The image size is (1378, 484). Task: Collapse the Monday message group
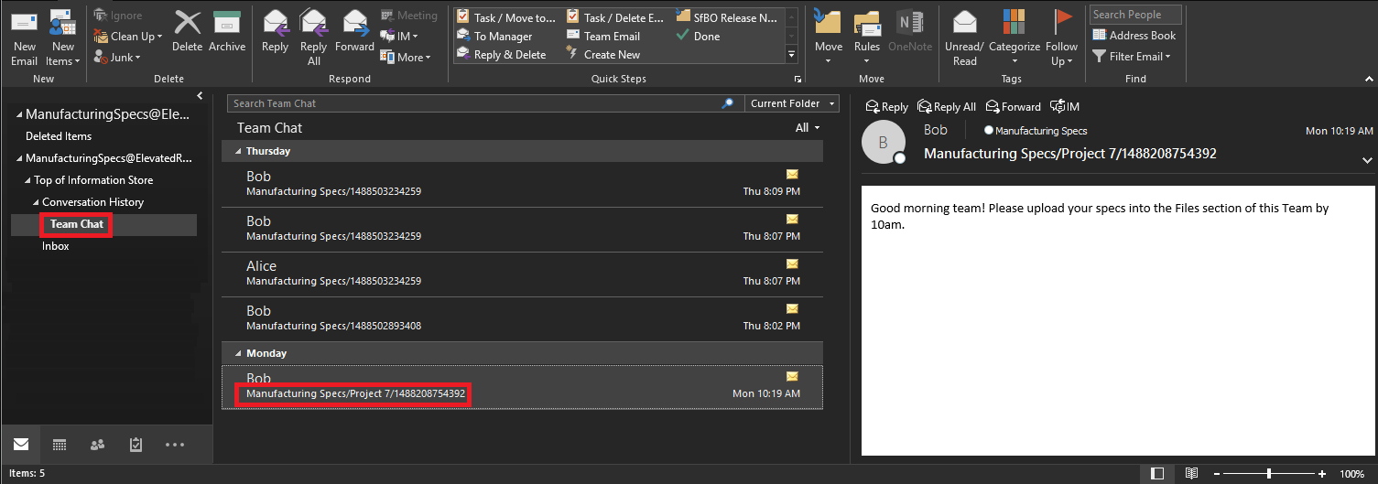click(x=239, y=354)
